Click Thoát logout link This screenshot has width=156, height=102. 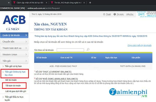108,14
